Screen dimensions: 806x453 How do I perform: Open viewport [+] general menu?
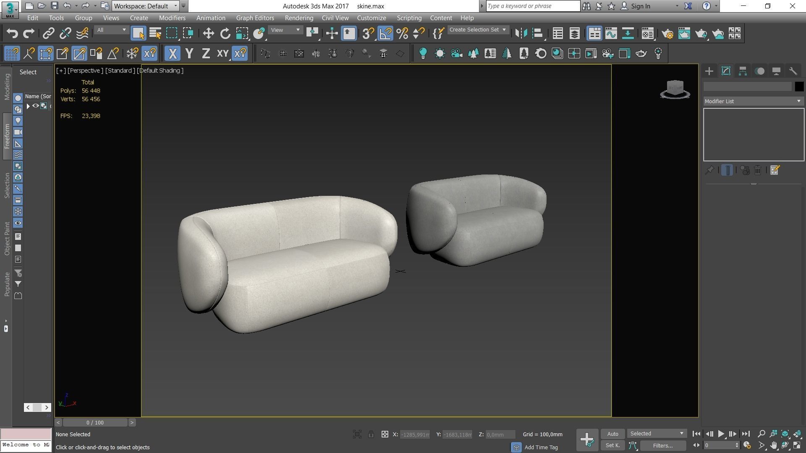coord(61,70)
